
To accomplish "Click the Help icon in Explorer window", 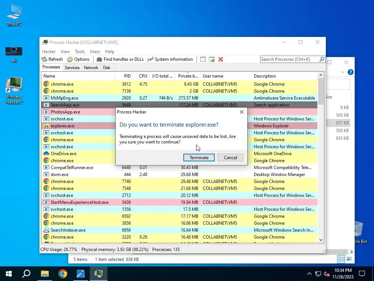I will [350, 72].
